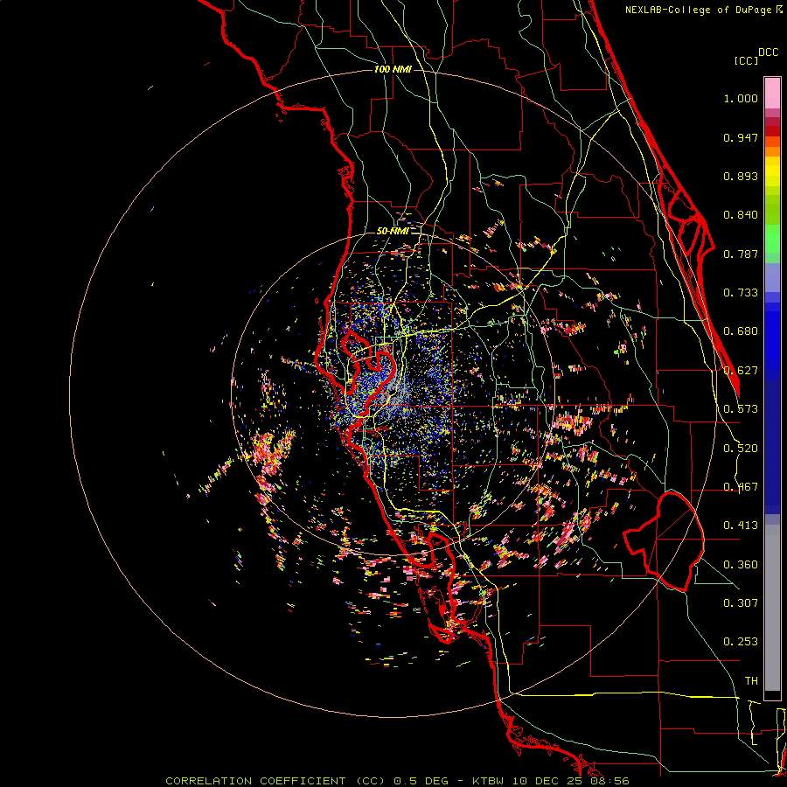Click the CORRELATION COEFFICIENT (CC) caption text
The image size is (787, 787).
[275, 781]
